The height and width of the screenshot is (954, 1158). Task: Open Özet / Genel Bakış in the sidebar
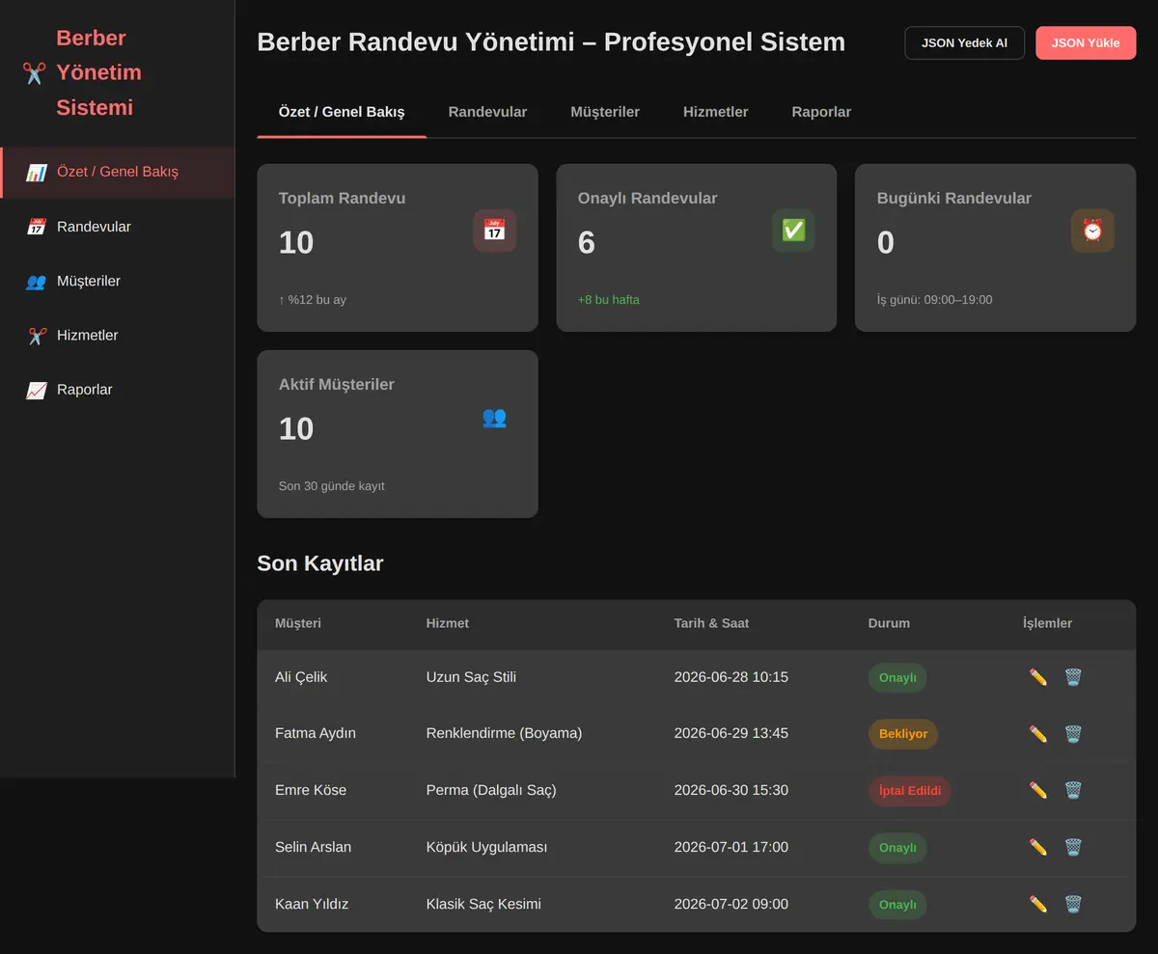pos(118,173)
